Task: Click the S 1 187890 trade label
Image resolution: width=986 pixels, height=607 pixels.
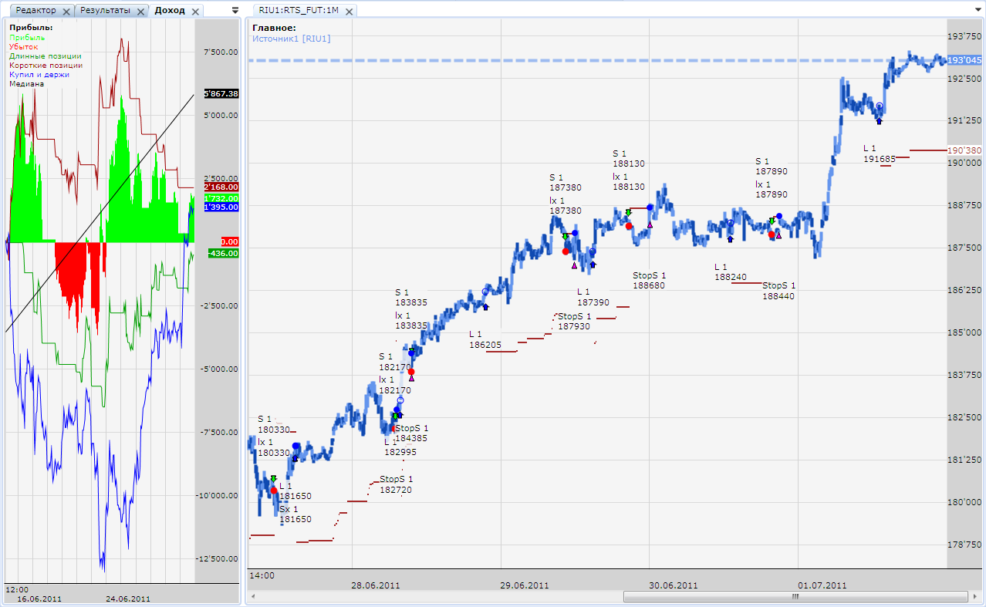Action: pos(772,166)
